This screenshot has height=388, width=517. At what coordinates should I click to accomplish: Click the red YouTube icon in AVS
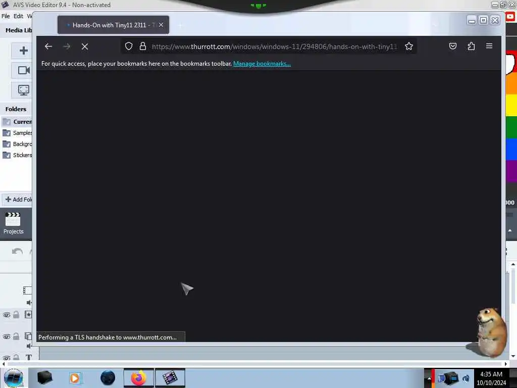(x=510, y=16)
